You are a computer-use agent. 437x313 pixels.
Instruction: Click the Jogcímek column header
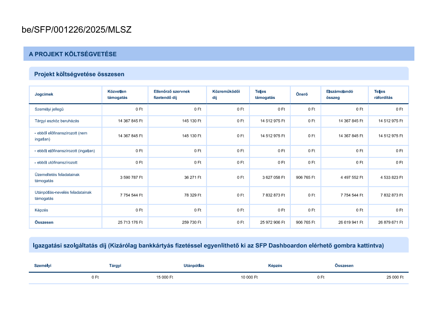[44, 94]
